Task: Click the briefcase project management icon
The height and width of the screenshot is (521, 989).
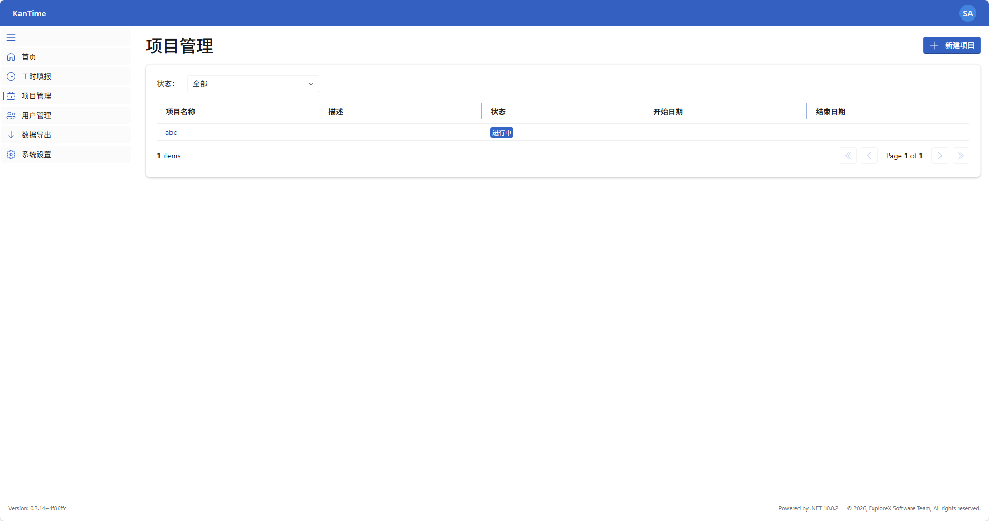Action: (11, 96)
